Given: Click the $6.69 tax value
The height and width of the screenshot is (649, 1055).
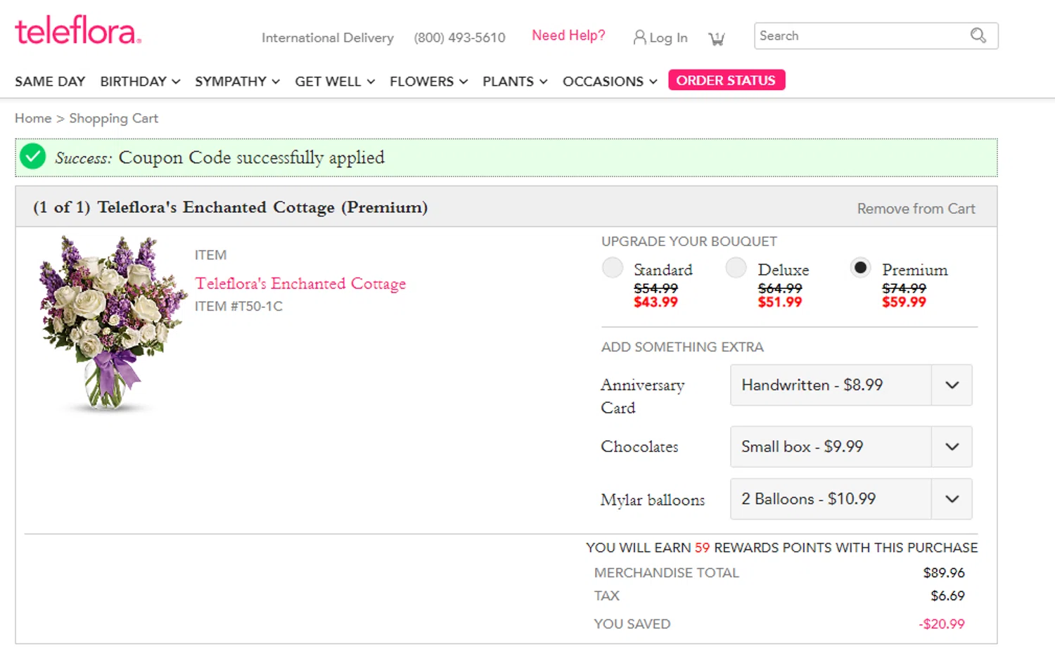Looking at the screenshot, I should click(947, 596).
